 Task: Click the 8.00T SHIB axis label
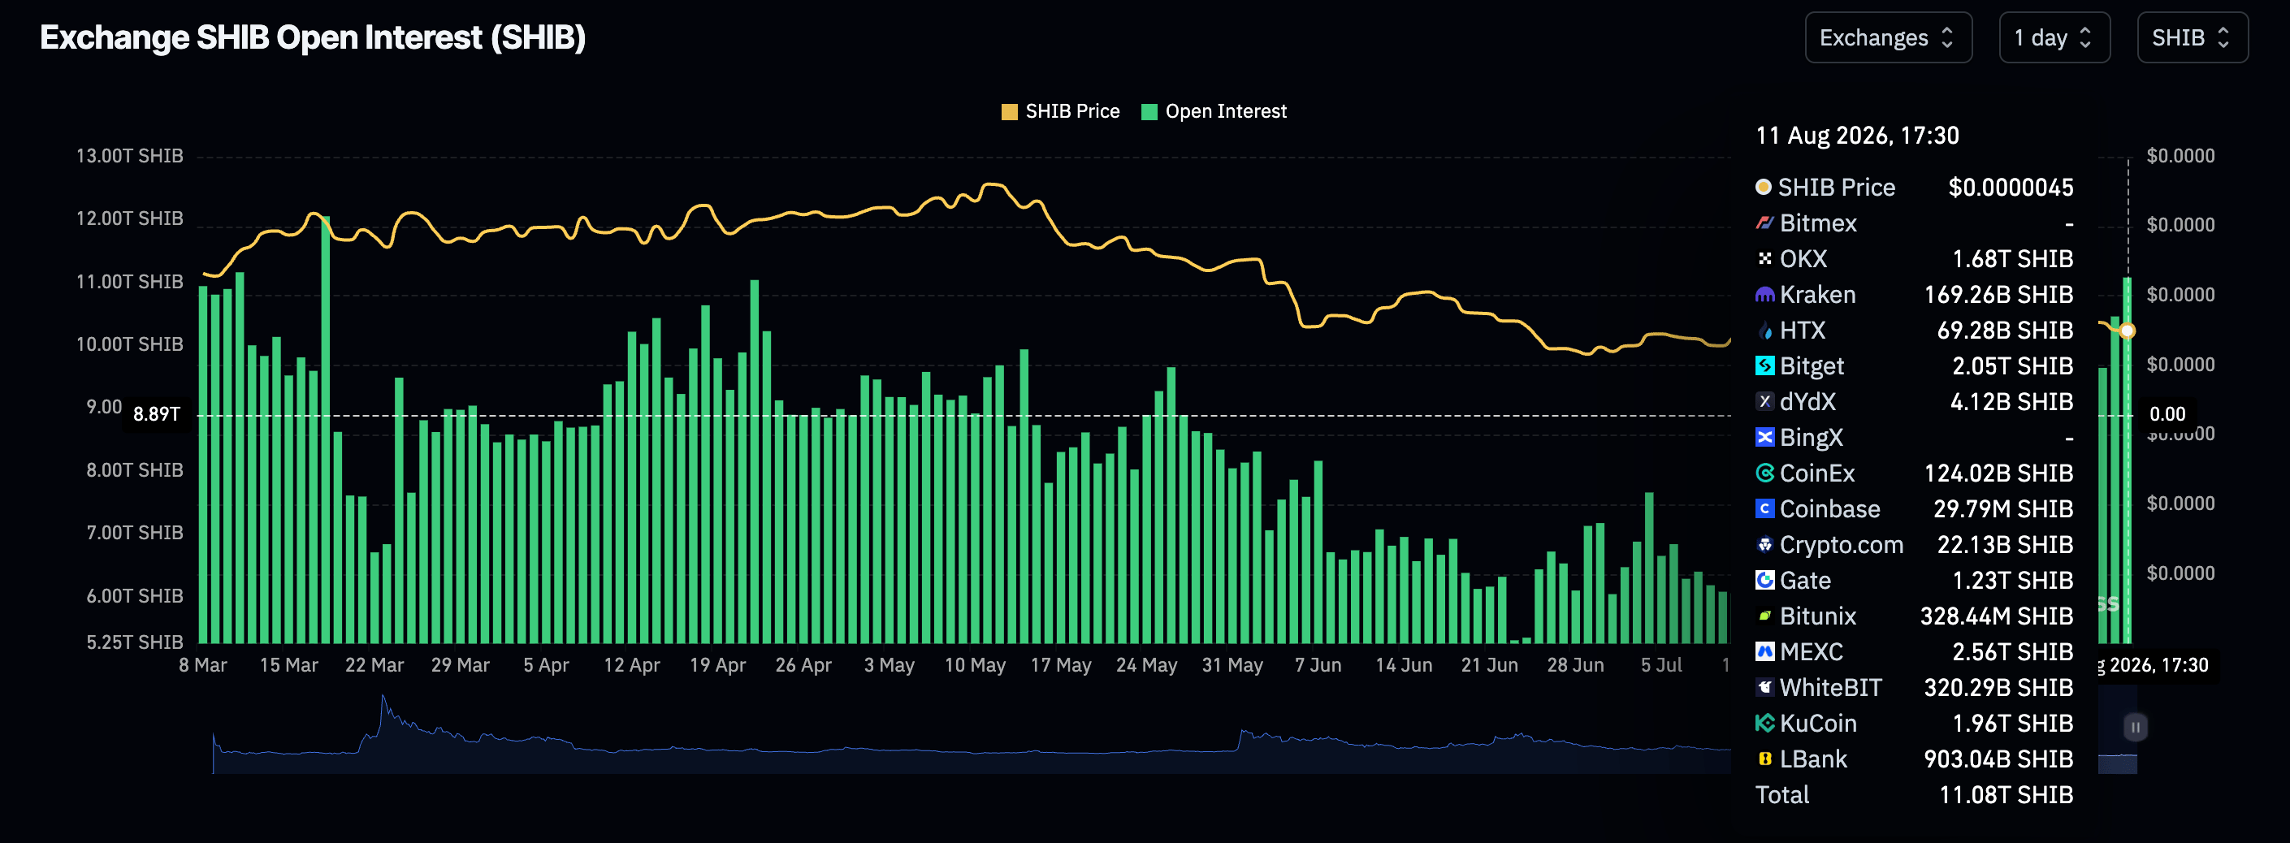click(134, 469)
